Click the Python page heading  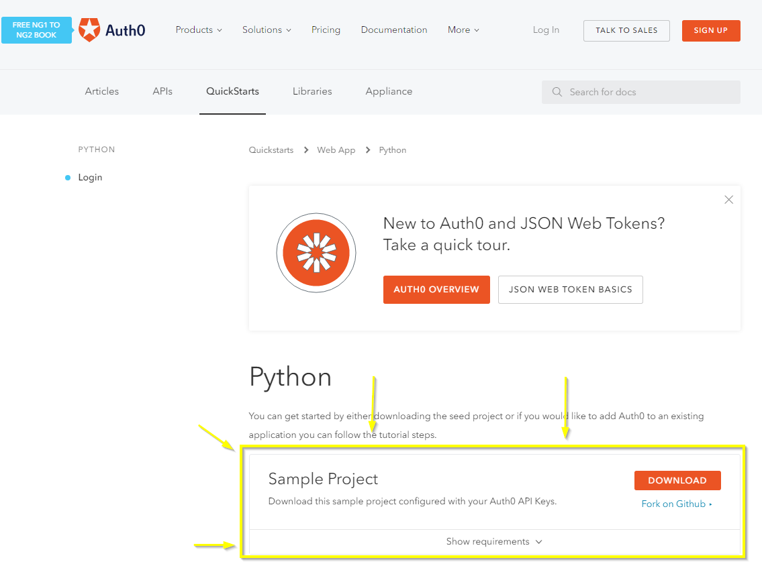click(290, 378)
